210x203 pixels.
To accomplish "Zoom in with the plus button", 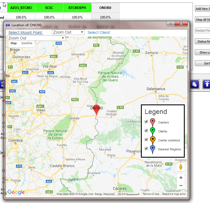I will [181, 178].
